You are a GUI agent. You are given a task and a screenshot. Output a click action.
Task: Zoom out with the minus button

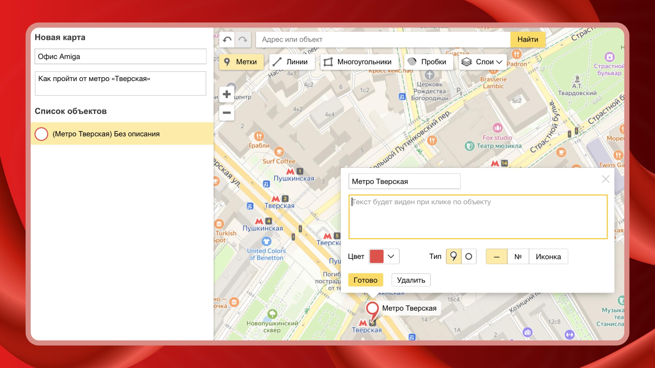click(226, 113)
